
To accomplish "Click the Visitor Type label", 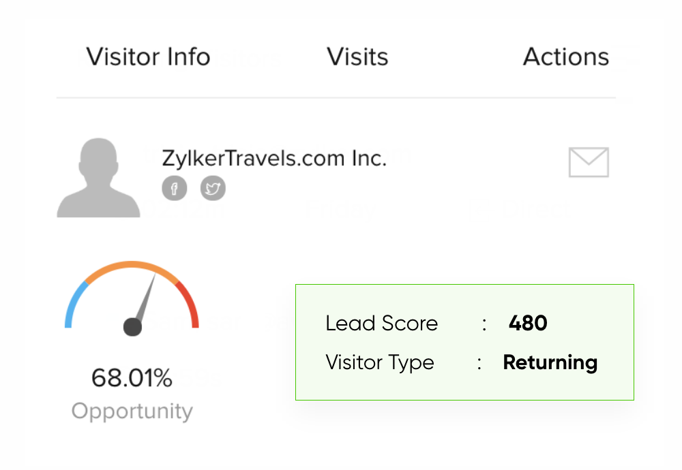I will [379, 362].
